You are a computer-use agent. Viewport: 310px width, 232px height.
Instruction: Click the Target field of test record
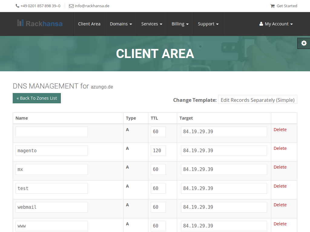224,188
